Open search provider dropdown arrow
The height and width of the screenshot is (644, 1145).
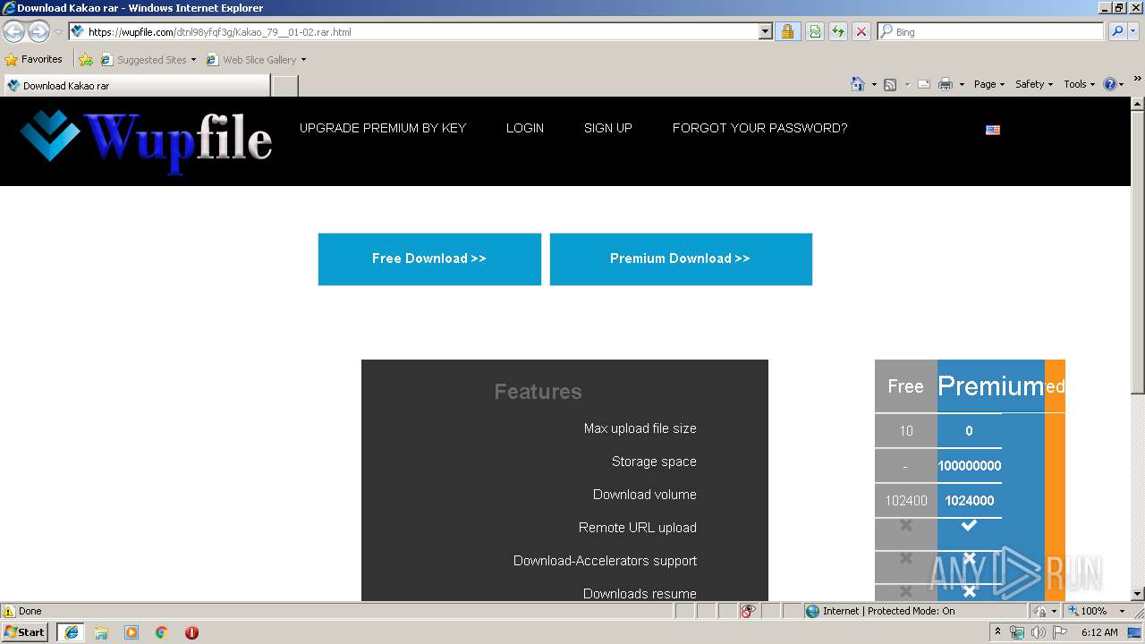[x=1134, y=31]
